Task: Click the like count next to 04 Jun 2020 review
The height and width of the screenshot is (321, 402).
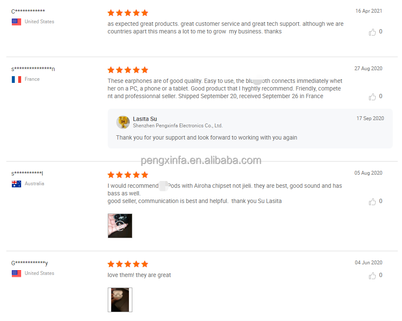Action: pyautogui.click(x=381, y=275)
